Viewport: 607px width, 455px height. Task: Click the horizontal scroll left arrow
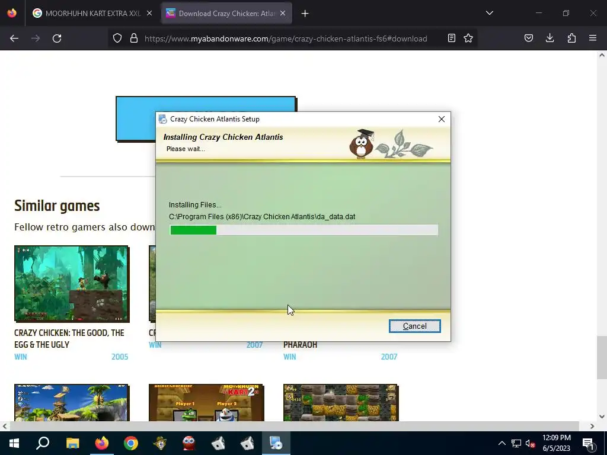click(4, 427)
